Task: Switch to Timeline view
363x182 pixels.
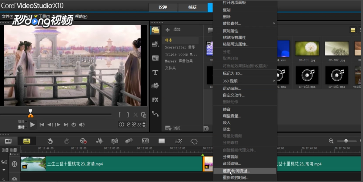Action: tap(26, 141)
